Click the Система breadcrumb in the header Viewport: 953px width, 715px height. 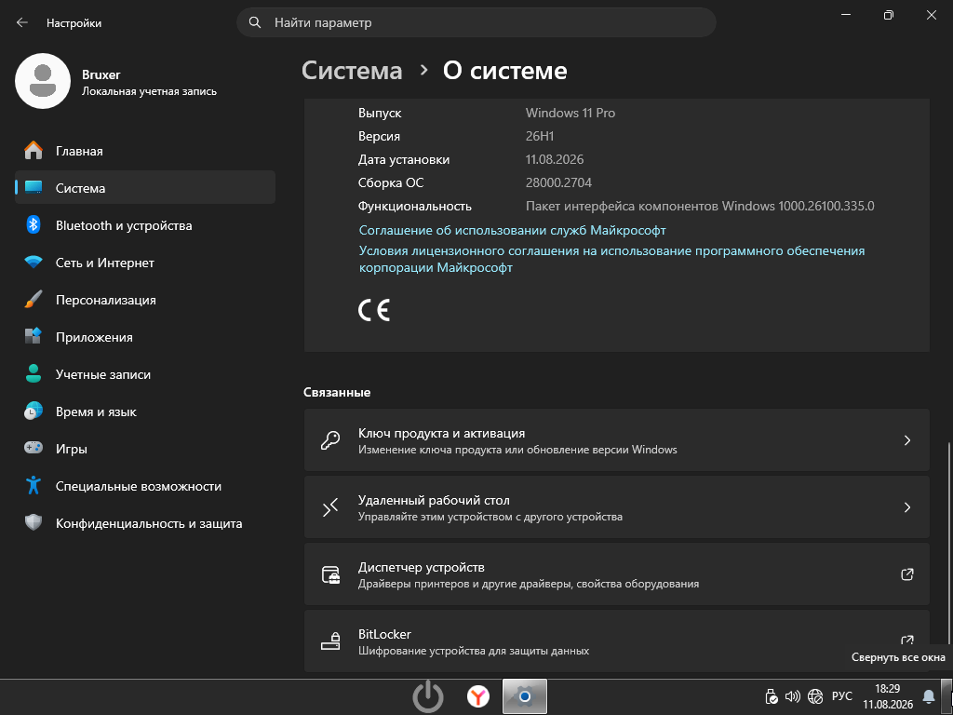(x=352, y=71)
